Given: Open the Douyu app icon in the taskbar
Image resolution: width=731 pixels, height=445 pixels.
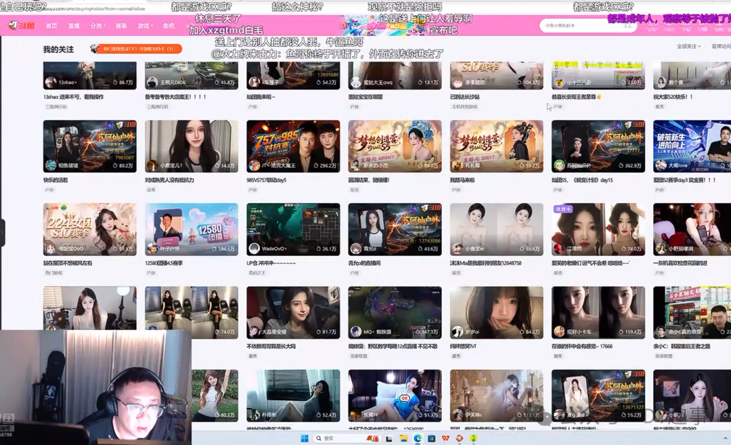Looking at the screenshot, I should (459, 438).
